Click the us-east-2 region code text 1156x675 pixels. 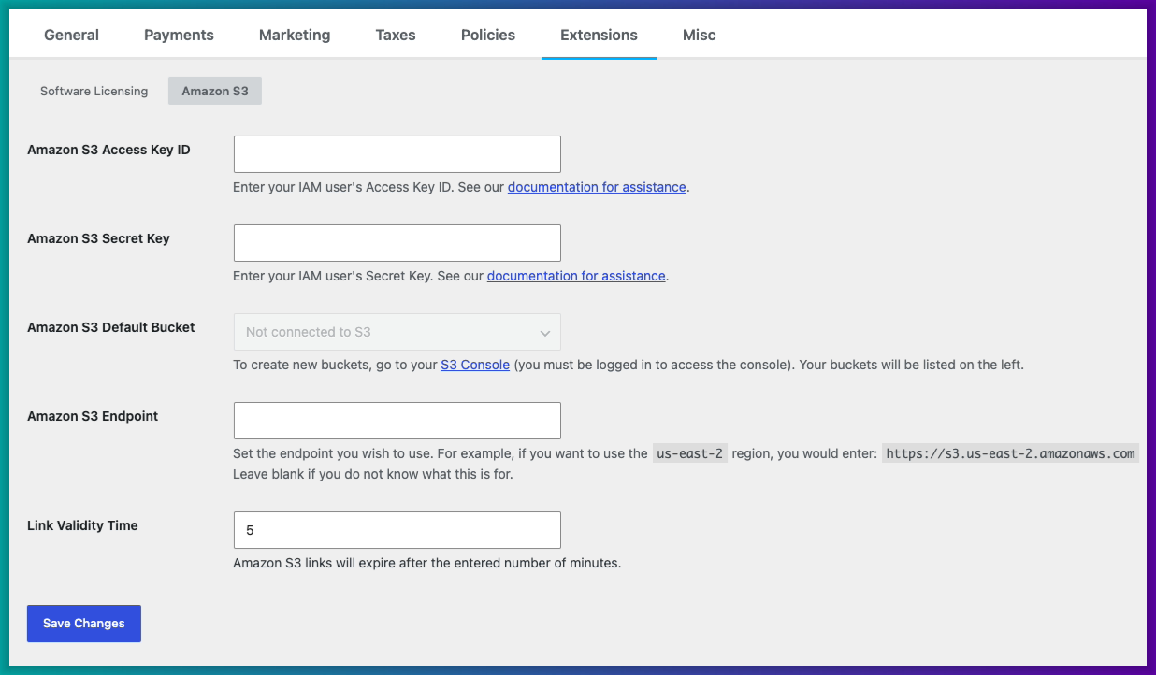click(690, 453)
